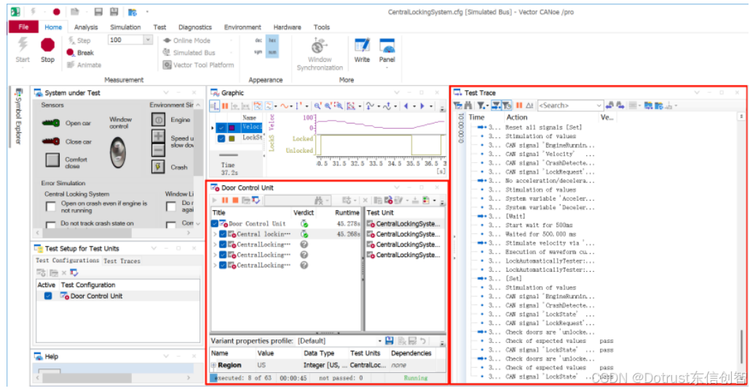Click the Test Unit column header

[380, 212]
